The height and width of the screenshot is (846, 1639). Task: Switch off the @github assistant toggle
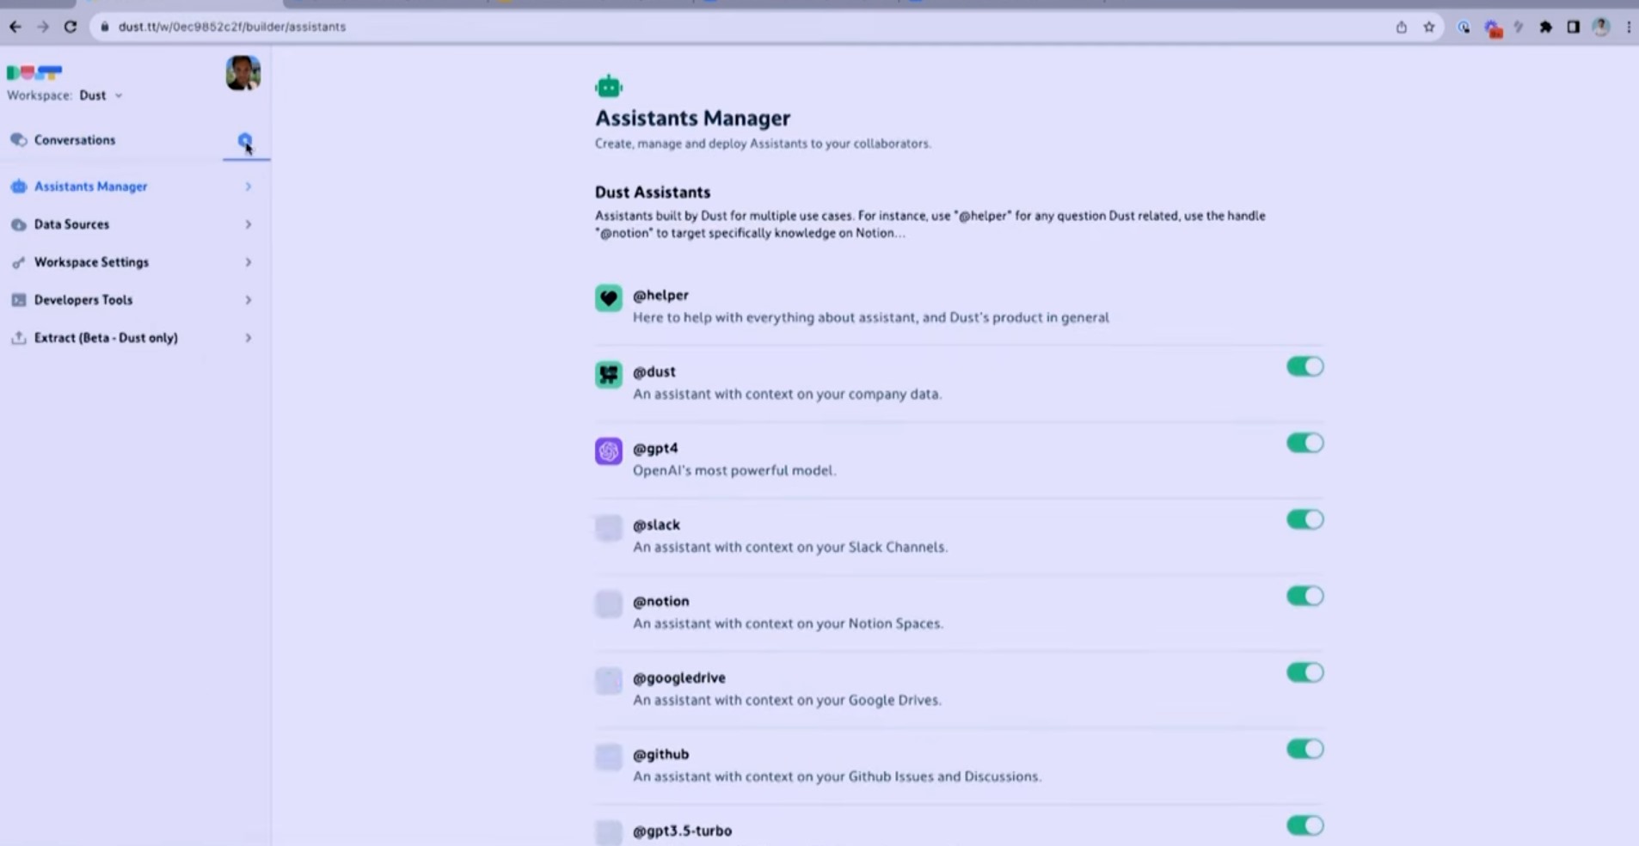1304,749
